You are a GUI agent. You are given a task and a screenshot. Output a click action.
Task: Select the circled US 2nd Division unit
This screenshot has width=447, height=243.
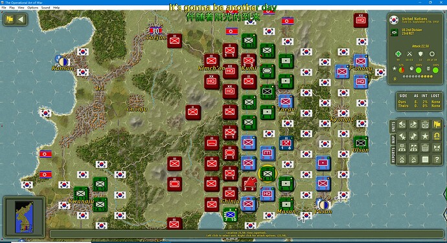coord(268,174)
